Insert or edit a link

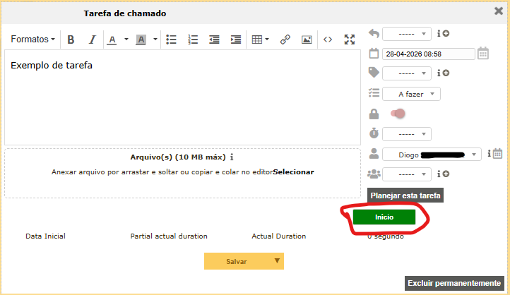coord(285,40)
